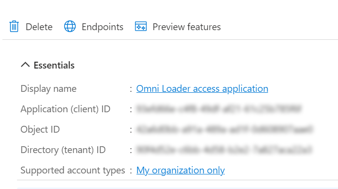Open the Endpoints toolbar label
Viewport: 338px width, 189px height.
(102, 27)
